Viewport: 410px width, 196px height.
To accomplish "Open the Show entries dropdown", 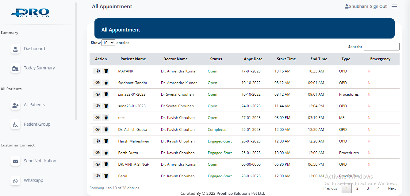I will (108, 43).
